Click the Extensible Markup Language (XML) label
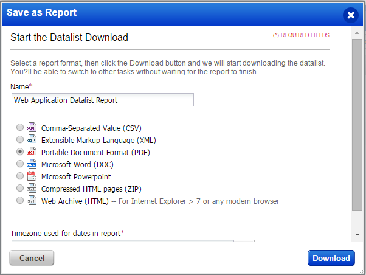This screenshot has width=366, height=275. [98, 140]
